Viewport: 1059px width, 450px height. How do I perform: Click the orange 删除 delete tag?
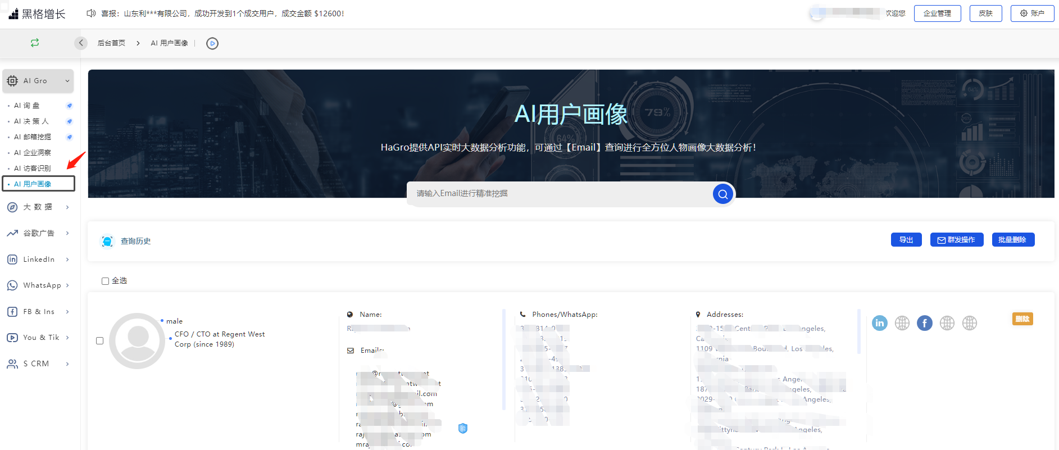pos(1022,319)
